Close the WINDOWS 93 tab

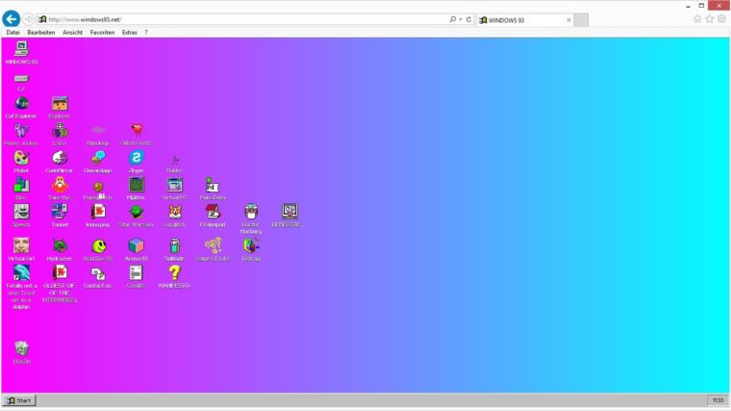(568, 20)
